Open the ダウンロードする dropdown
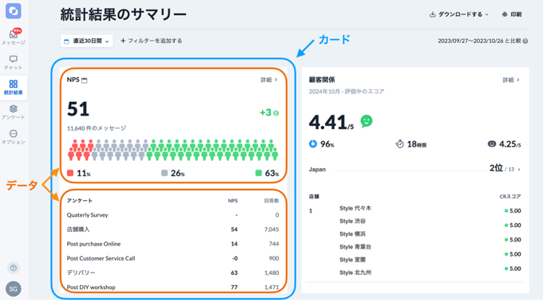 point(459,14)
